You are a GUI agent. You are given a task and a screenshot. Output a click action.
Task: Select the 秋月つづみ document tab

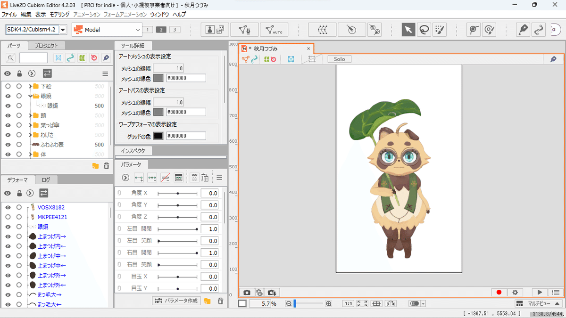point(276,49)
